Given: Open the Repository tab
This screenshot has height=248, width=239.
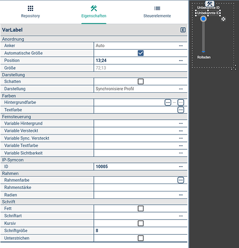Looking at the screenshot, I should click(x=30, y=12).
